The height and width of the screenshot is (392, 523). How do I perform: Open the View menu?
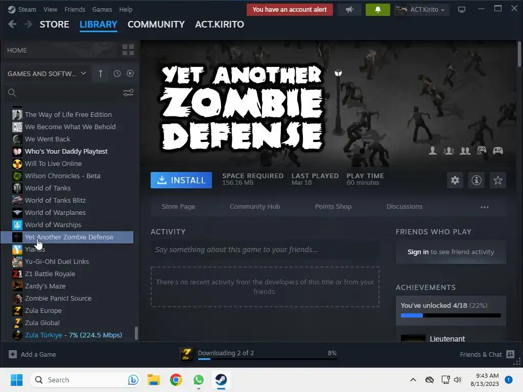(x=51, y=9)
